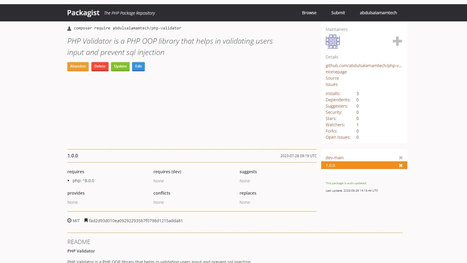Click the php: ^8.0.0 requirement
The width and height of the screenshot is (467, 263).
coord(83,181)
